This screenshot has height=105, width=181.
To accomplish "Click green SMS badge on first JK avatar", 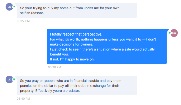I will pos(13,7).
